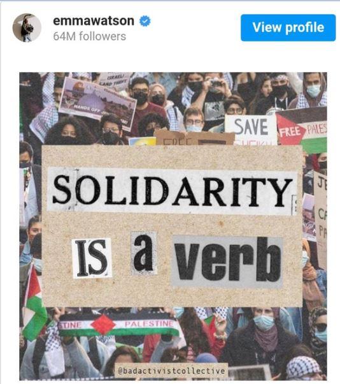The width and height of the screenshot is (340, 384).
Task: Click the HANDS OFF mosque poster
Action: pos(97,103)
